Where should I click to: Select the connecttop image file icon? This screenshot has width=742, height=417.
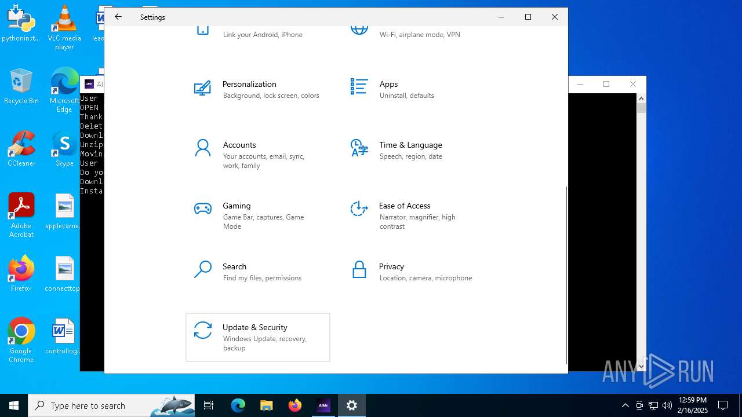click(x=63, y=273)
